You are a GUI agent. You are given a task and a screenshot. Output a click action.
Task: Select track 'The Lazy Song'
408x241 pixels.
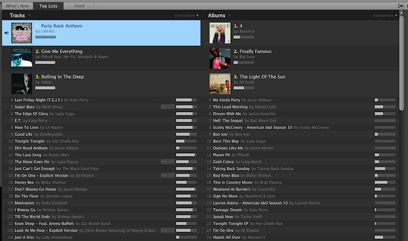point(28,155)
